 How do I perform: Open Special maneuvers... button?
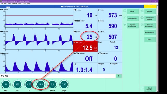point(133,26)
